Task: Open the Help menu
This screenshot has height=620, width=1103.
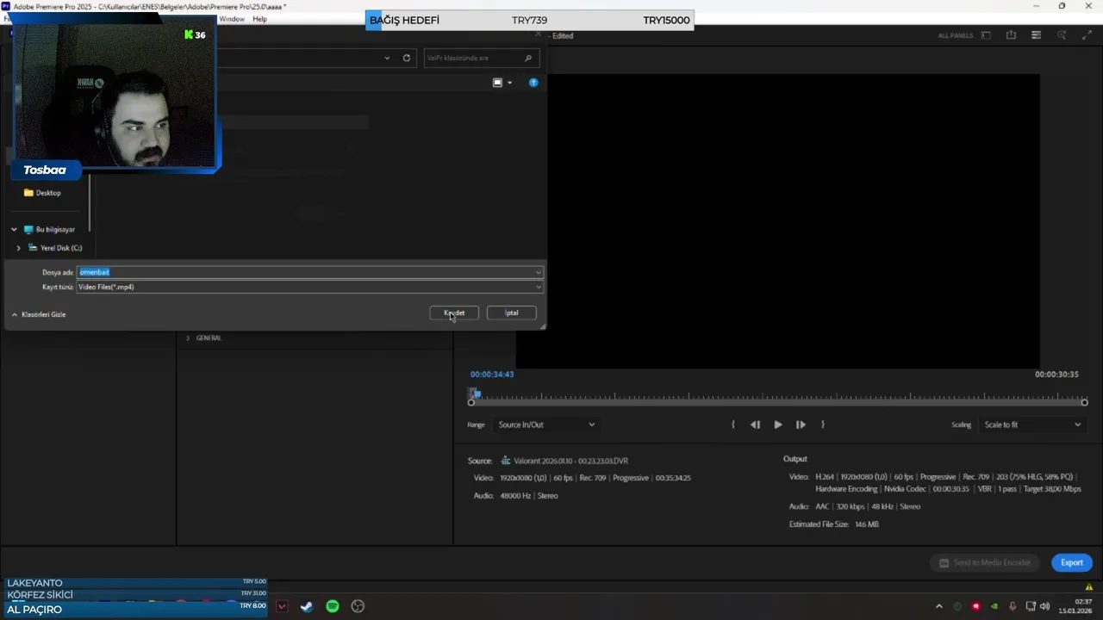Action: (x=259, y=19)
